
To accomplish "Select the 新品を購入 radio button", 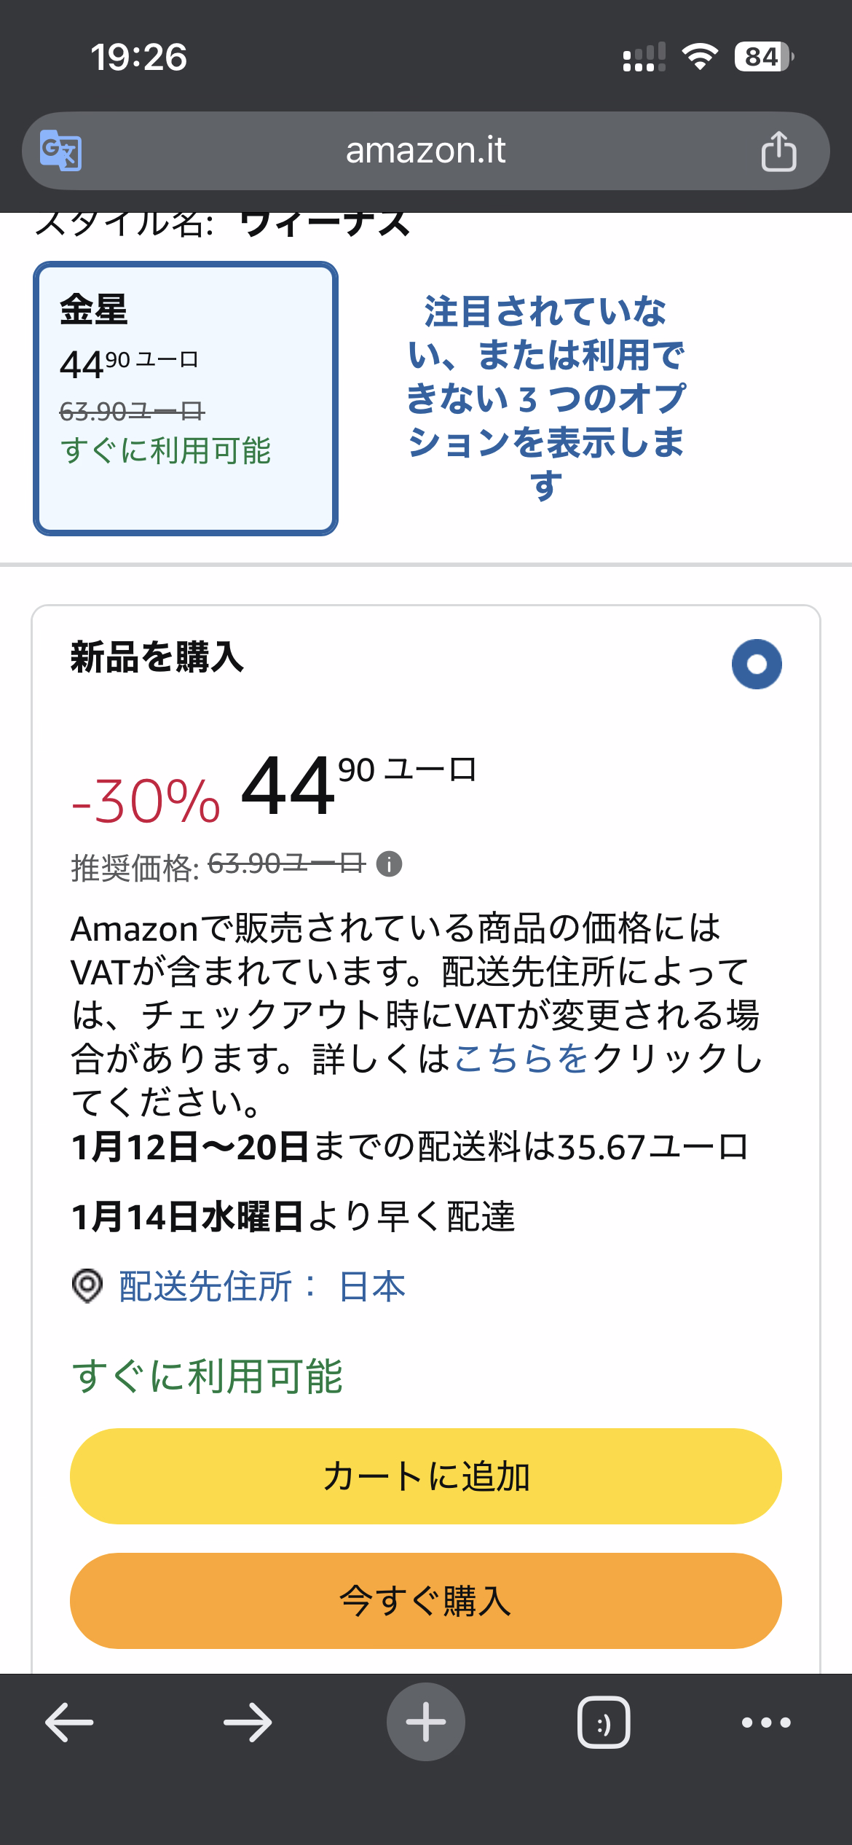I will 757,664.
